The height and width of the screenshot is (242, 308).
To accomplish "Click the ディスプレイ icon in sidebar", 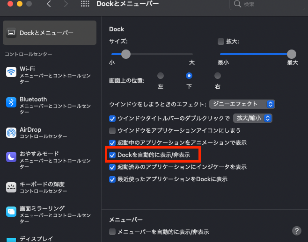I will coord(11,240).
